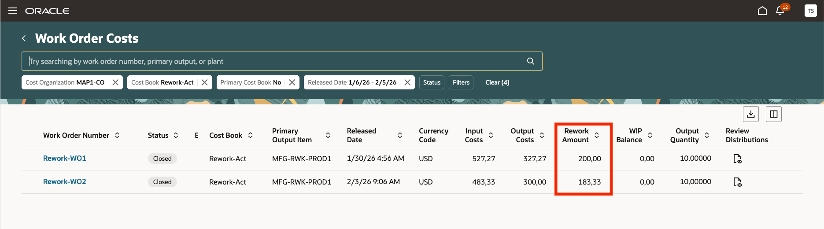
Task: Remove the Cost Book Rework-Act filter
Action: coord(204,82)
